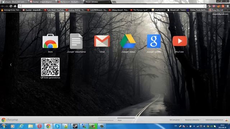The width and height of the screenshot is (230, 129).
Task: Open Skype from the taskbar
Action: pos(57,126)
